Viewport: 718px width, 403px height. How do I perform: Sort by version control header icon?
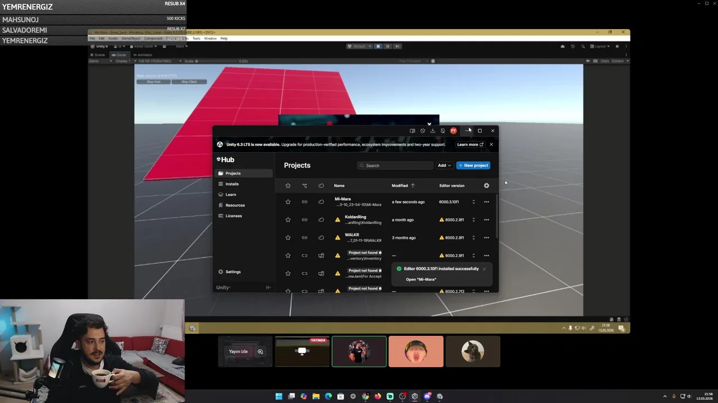pos(305,186)
